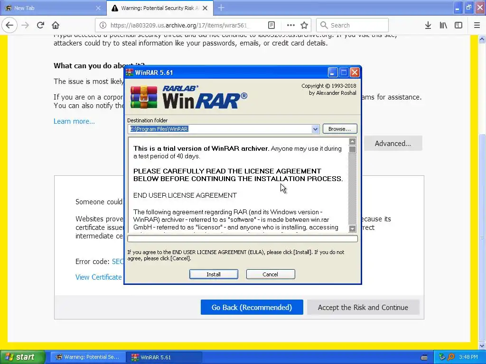Minimize the browser window
Image resolution: width=486 pixels, height=364 pixels.
[x=457, y=8]
